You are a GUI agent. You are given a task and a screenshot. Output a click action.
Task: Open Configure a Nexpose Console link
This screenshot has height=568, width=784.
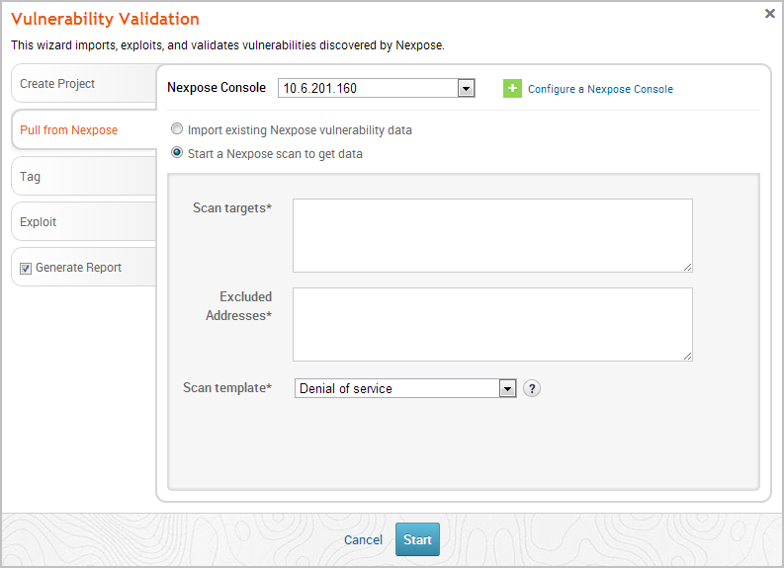click(600, 89)
